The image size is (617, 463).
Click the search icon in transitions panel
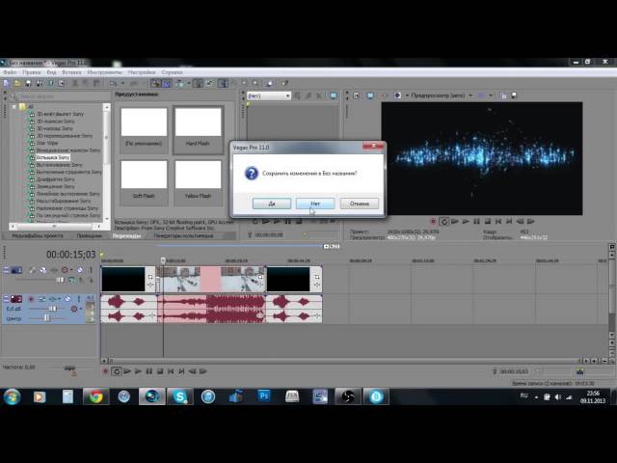tap(13, 95)
